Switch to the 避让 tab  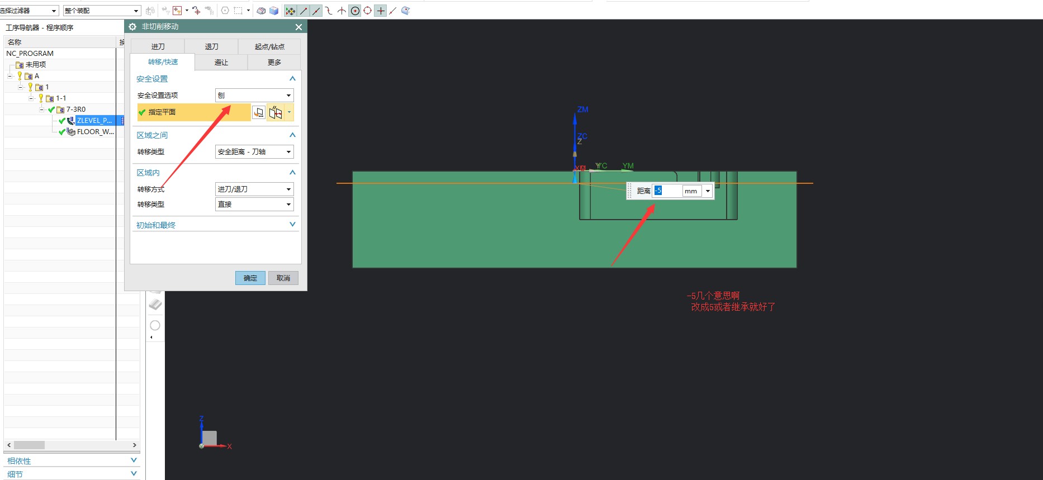click(x=221, y=62)
